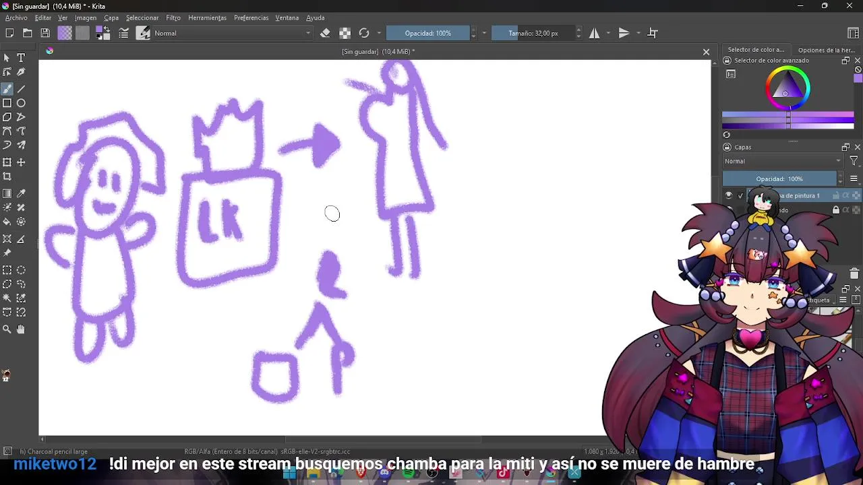This screenshot has width=863, height=485.
Task: Toggle visibility of pintura 1 layer
Action: [x=728, y=195]
